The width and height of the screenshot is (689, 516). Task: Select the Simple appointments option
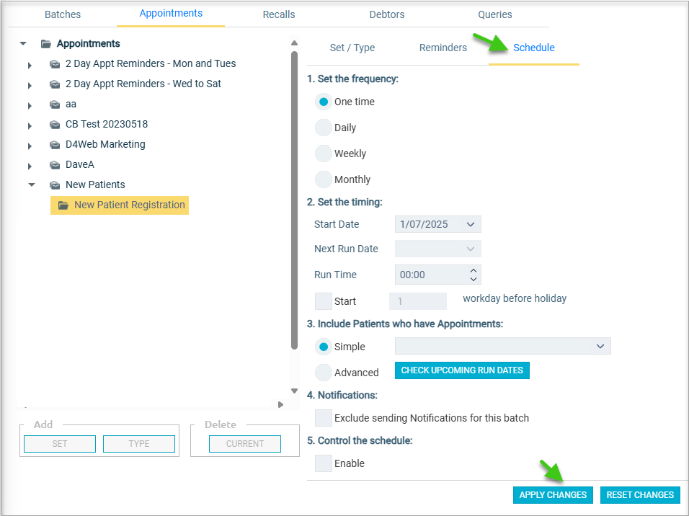click(324, 347)
